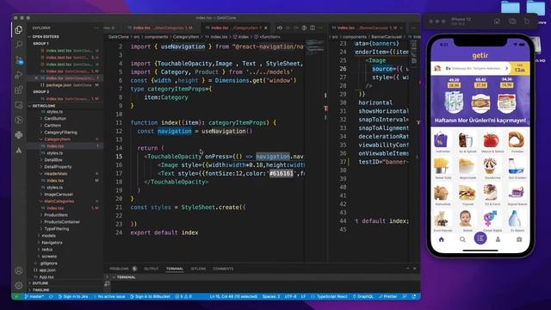Click Sign in to Bitbucket
Viewport: 551px width, 310px height.
[x=150, y=296]
